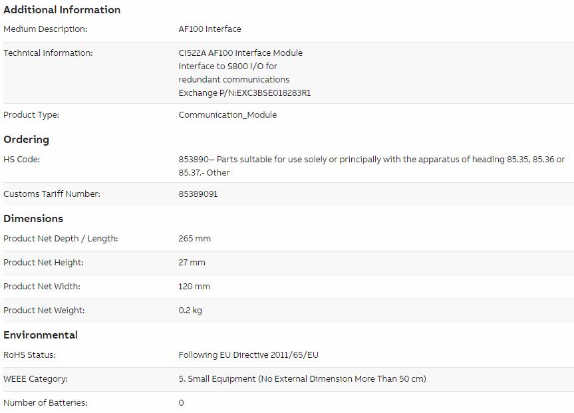Image resolution: width=574 pixels, height=413 pixels.
Task: Click the 0.2 kg net weight value
Action: click(x=190, y=311)
